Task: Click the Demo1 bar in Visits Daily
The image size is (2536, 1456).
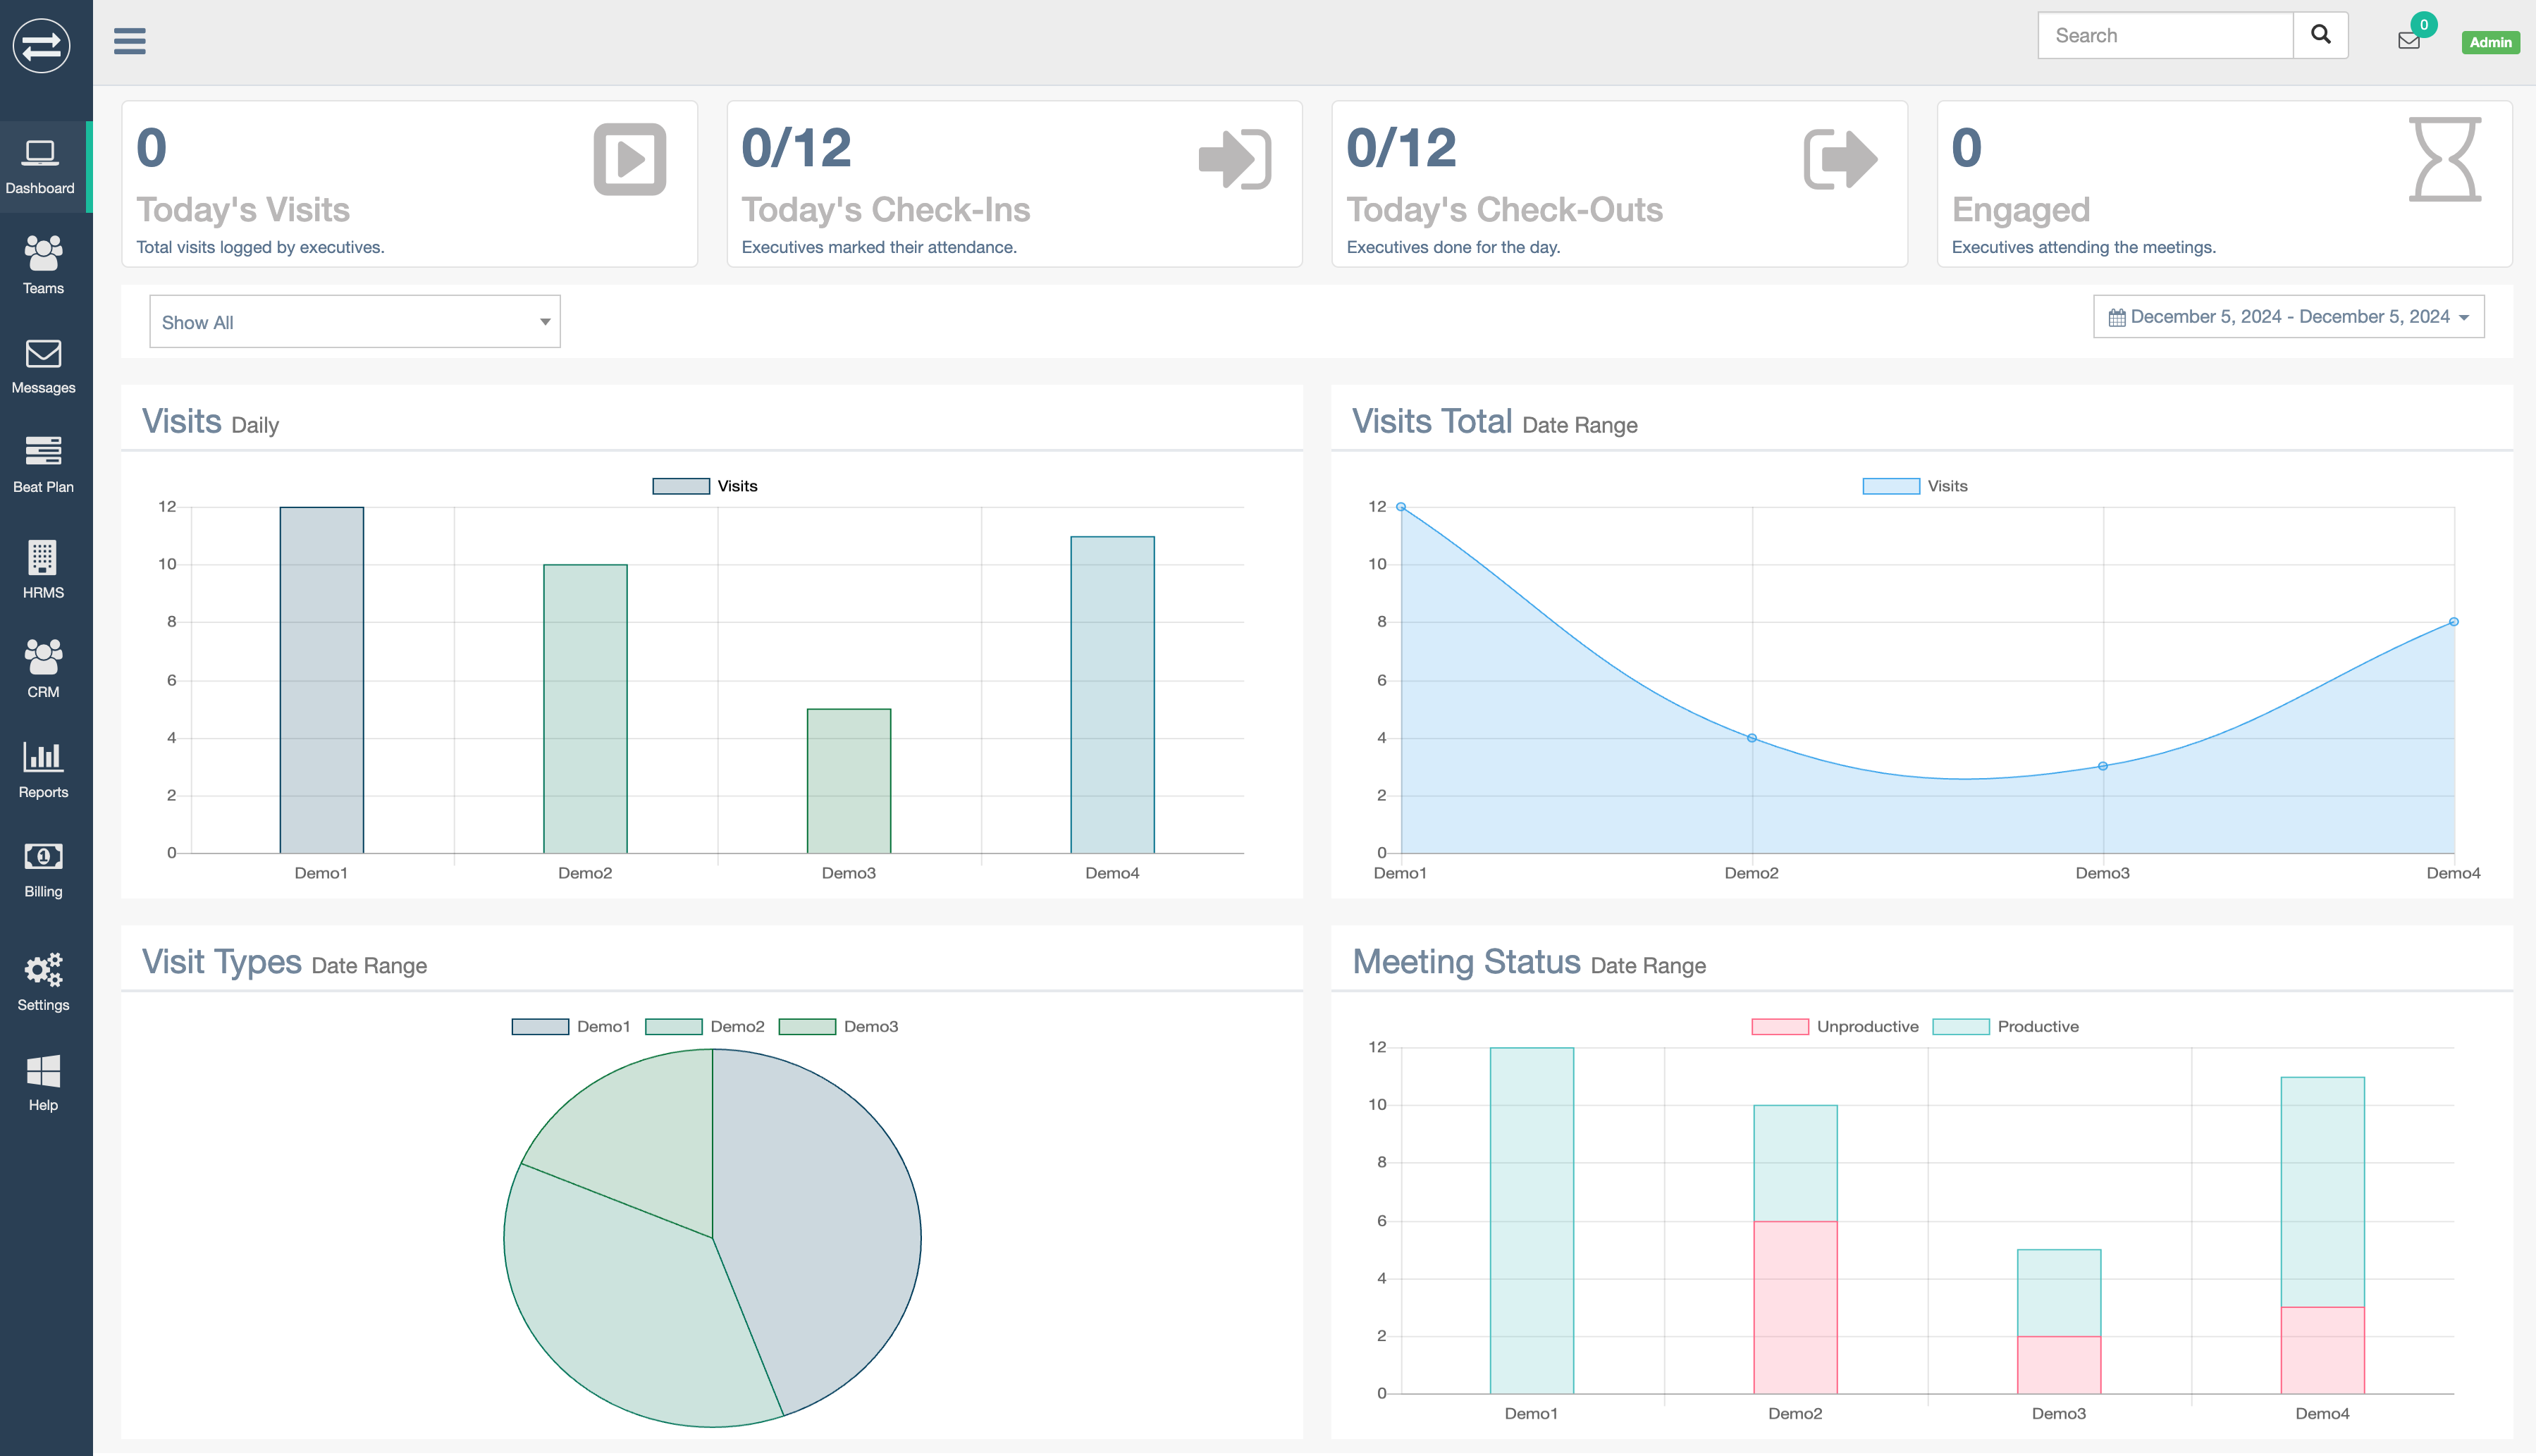Action: (x=322, y=680)
